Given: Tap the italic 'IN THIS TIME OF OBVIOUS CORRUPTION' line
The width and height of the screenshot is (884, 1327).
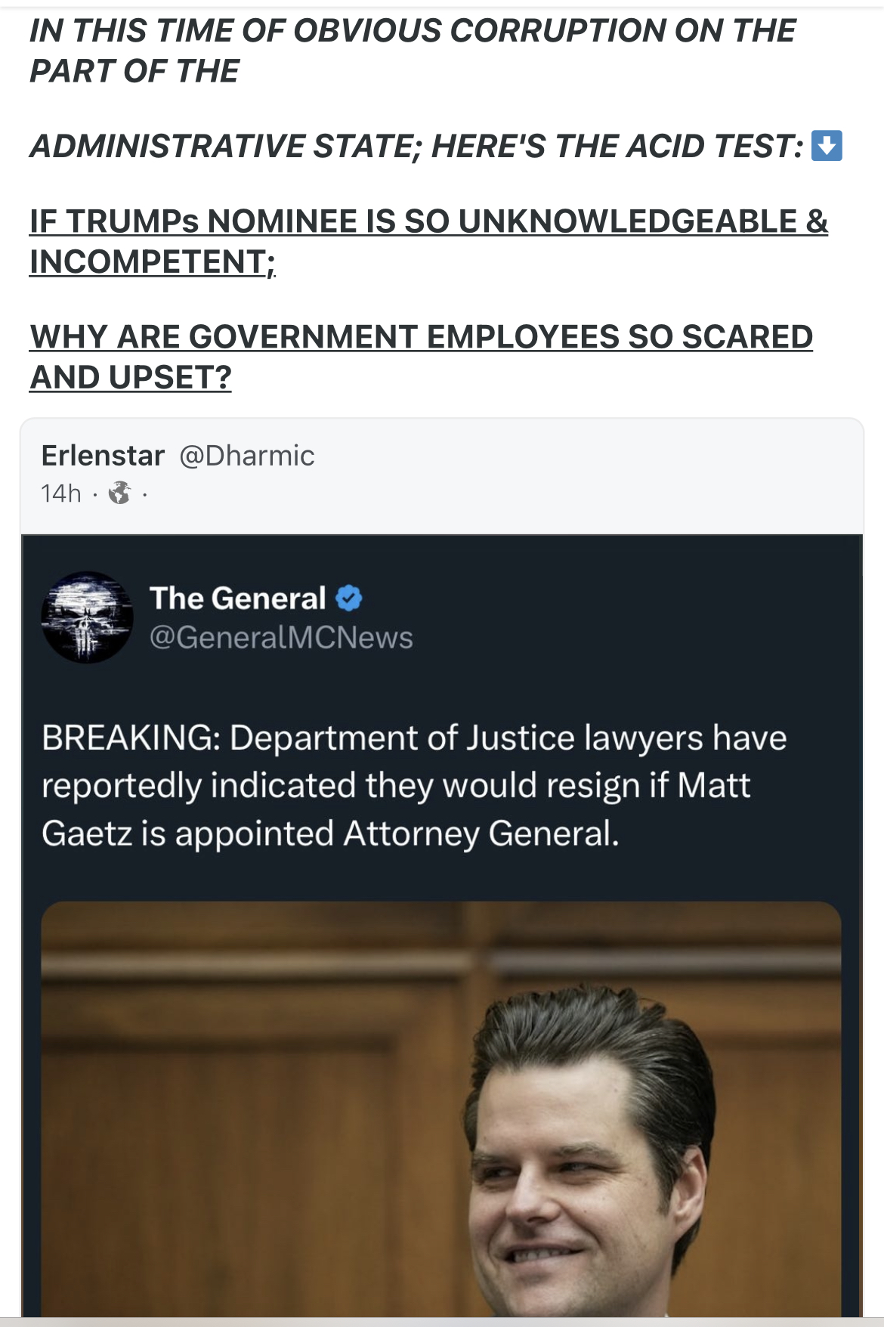Looking at the screenshot, I should click(412, 31).
